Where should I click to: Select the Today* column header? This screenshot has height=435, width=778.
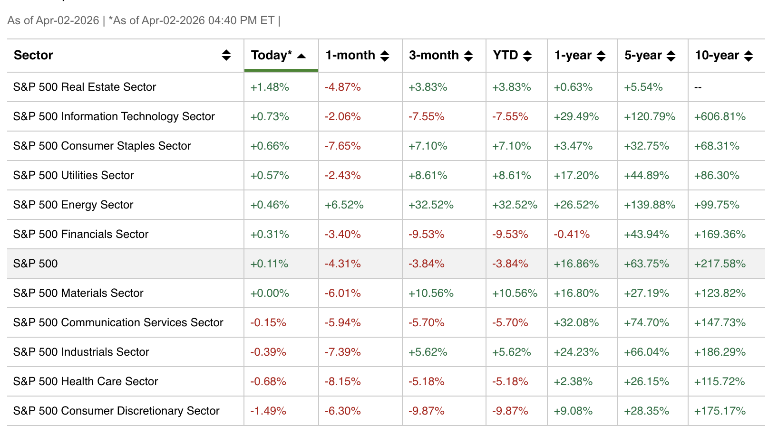coord(271,55)
